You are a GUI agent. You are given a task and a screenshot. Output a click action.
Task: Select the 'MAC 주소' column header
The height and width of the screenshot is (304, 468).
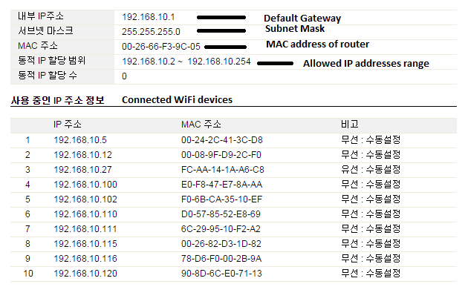[201, 124]
